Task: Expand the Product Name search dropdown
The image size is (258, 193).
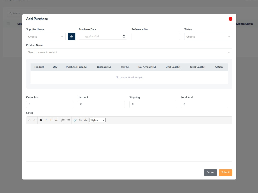Action: coord(129,52)
